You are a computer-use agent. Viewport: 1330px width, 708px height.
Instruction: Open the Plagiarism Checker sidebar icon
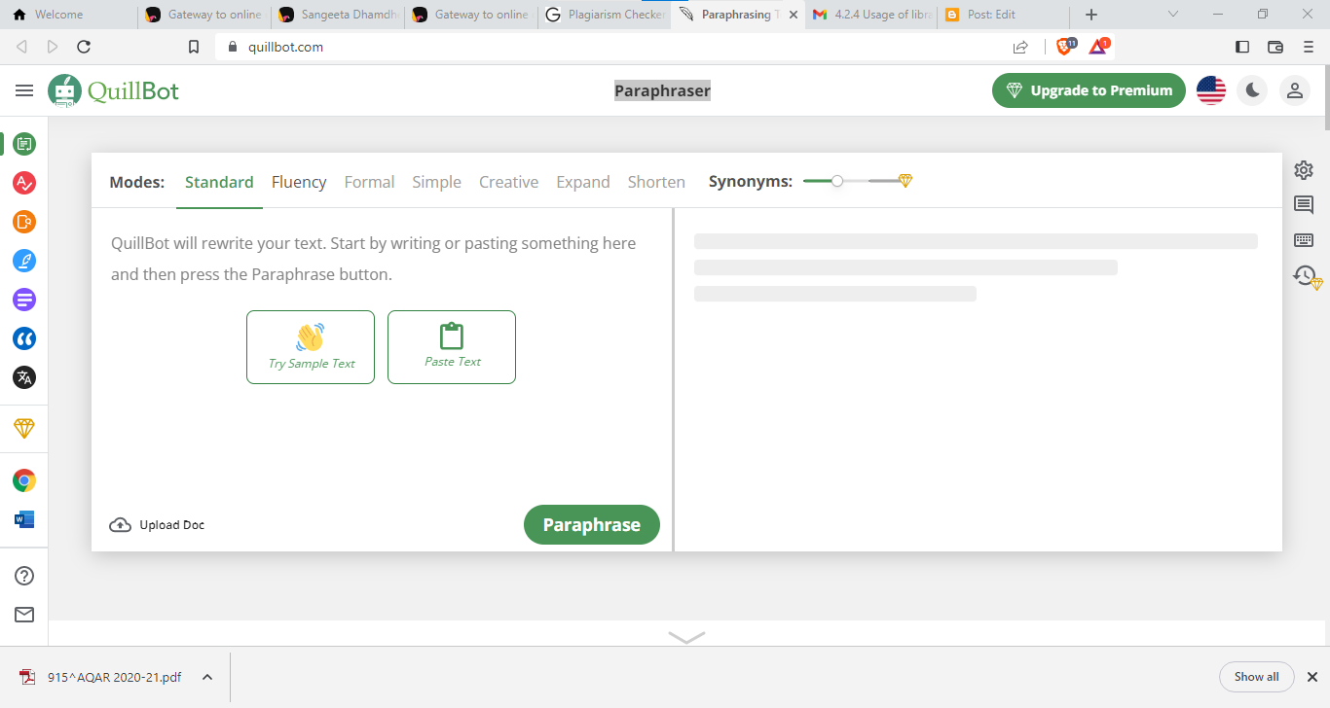pos(24,222)
